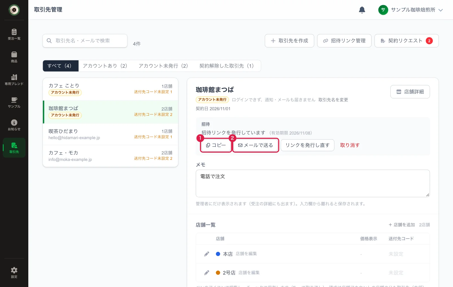Select 喫茶ひだまり in the client list
453x287 pixels.
(110, 134)
